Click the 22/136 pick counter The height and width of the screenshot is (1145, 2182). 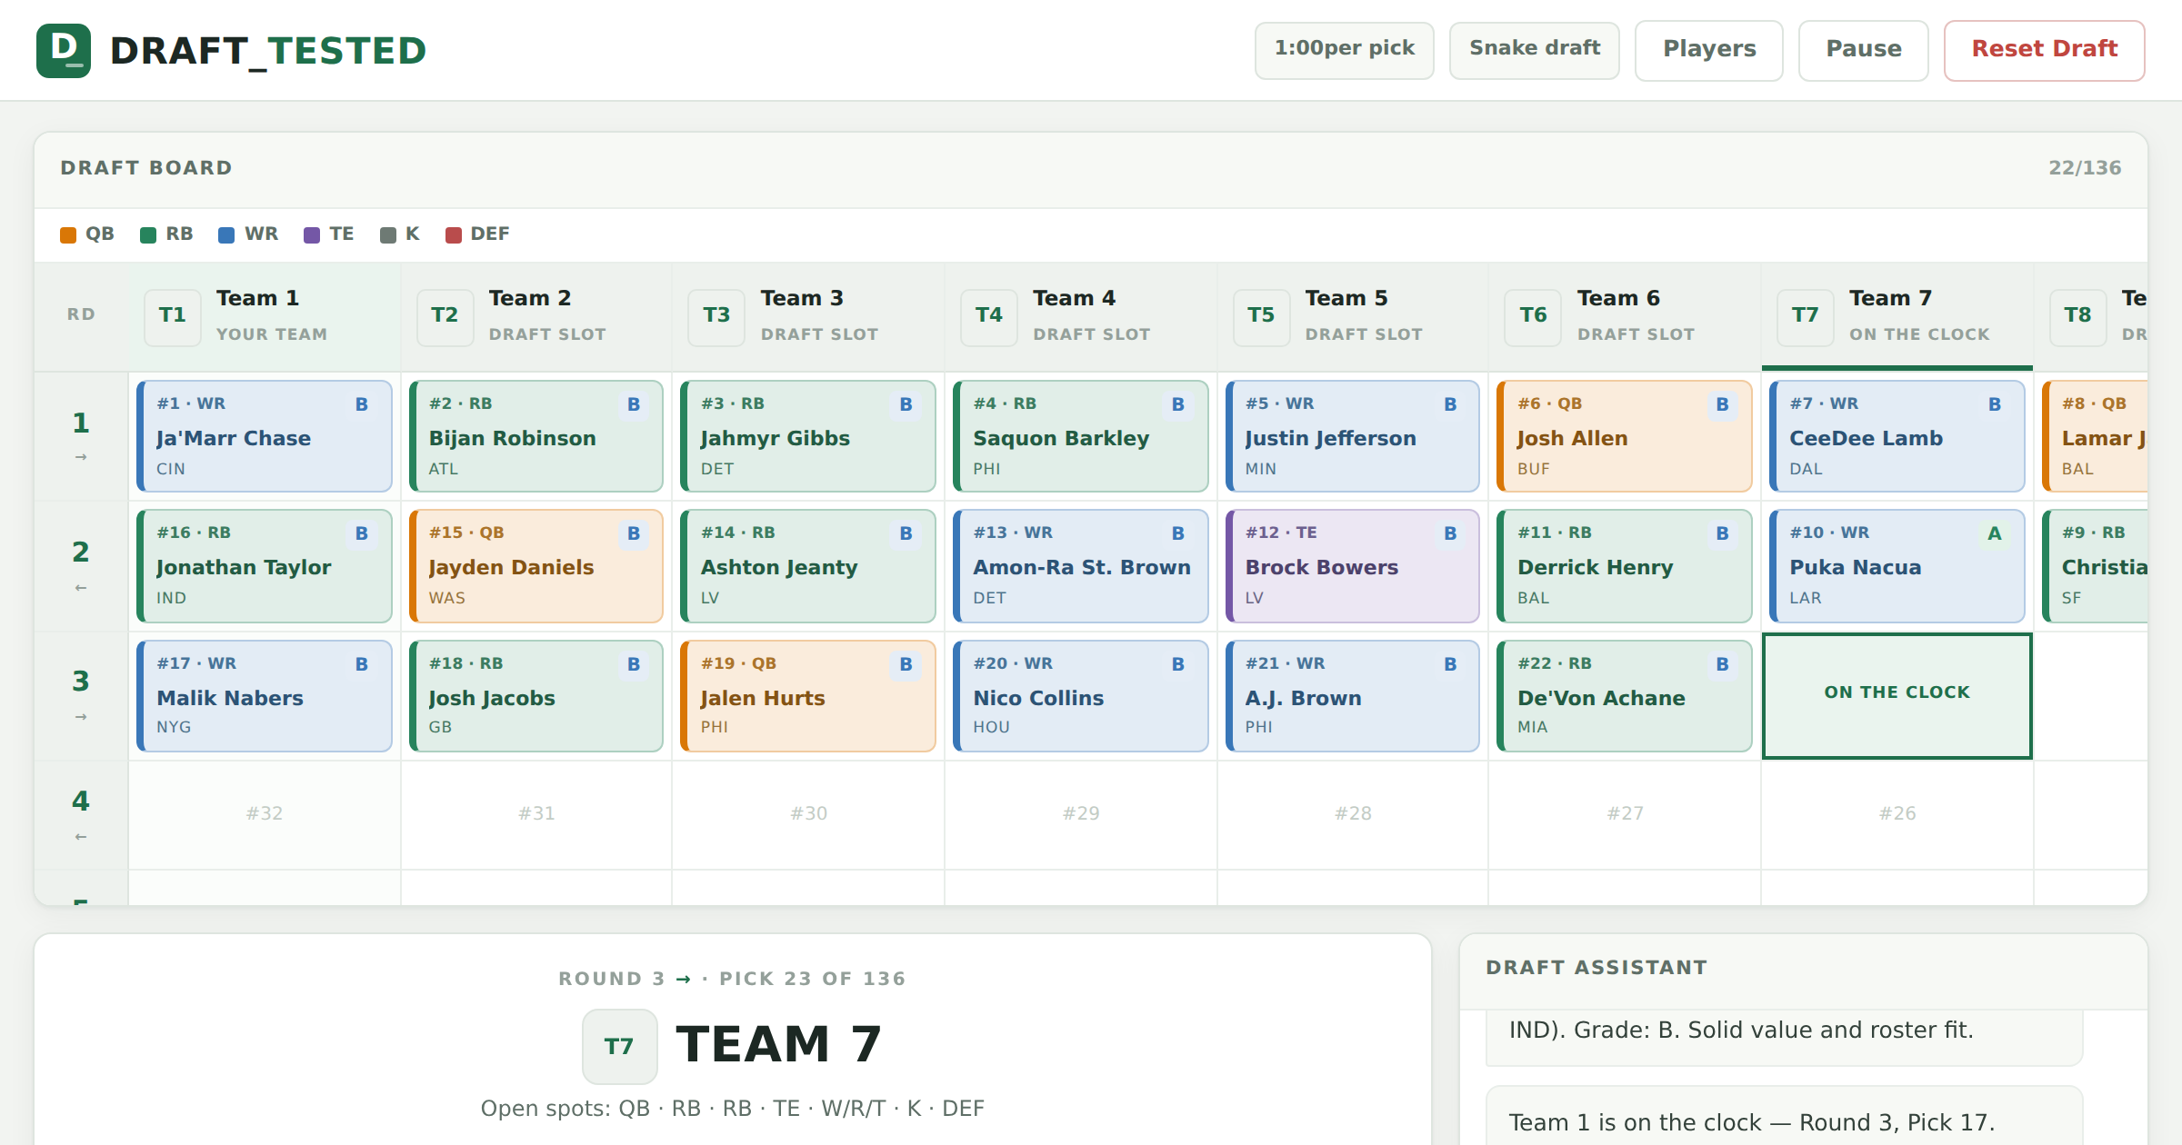pos(2084,168)
